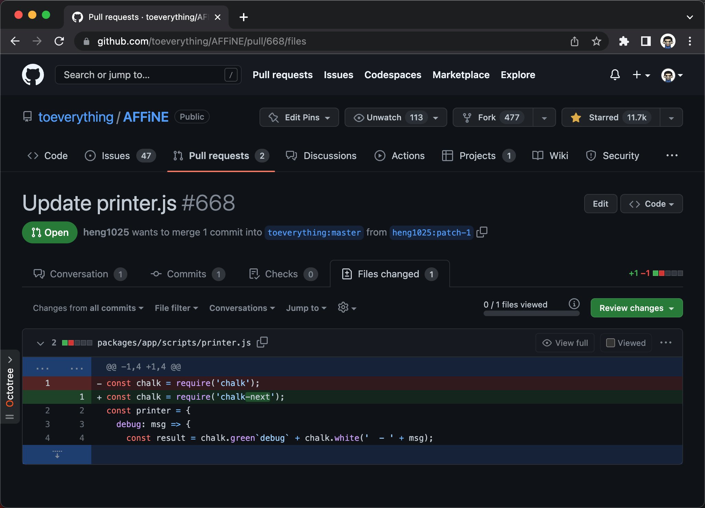
Task: Open the notifications bell
Action: tap(615, 75)
